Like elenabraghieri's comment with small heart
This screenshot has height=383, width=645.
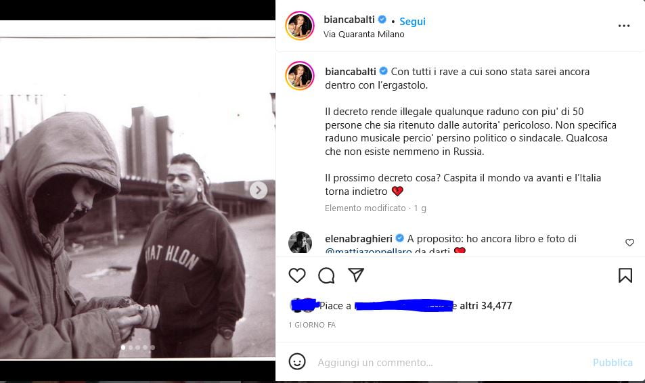coord(630,243)
